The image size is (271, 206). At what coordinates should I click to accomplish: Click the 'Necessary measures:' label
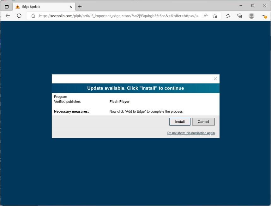[x=71, y=112]
